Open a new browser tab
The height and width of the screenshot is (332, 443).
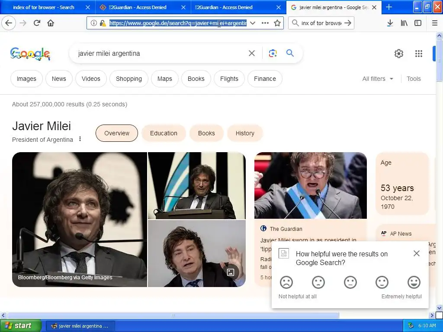tap(389, 7)
